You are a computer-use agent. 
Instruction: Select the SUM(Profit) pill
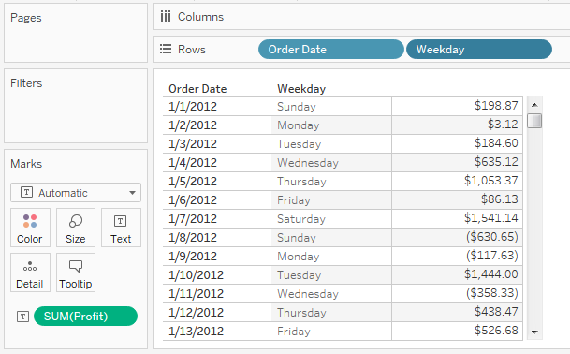point(85,317)
